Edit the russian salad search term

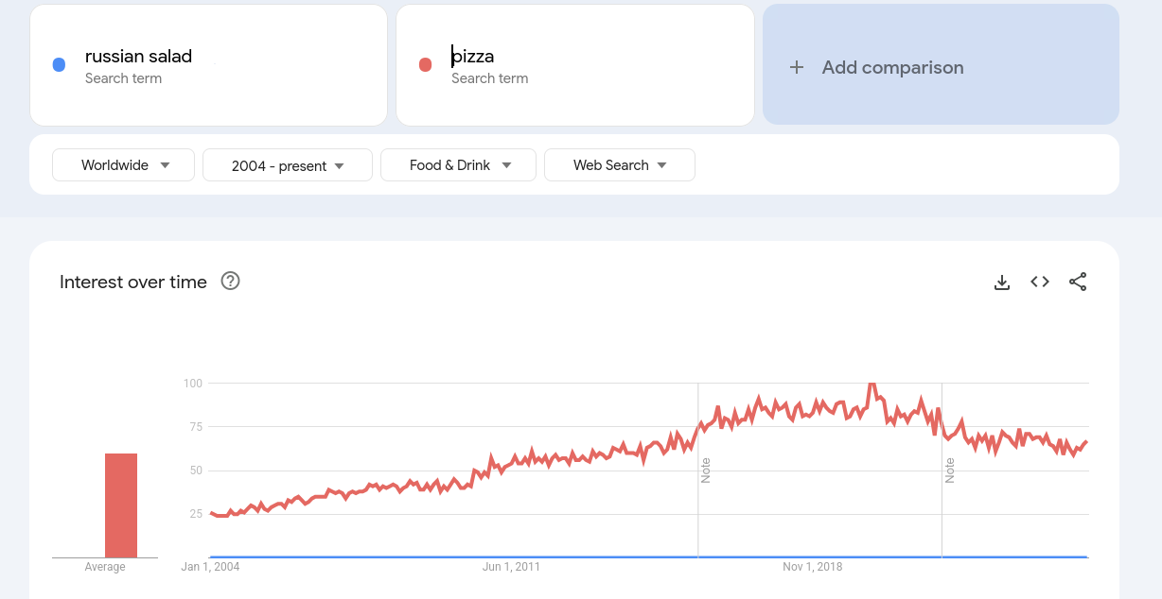pos(138,57)
